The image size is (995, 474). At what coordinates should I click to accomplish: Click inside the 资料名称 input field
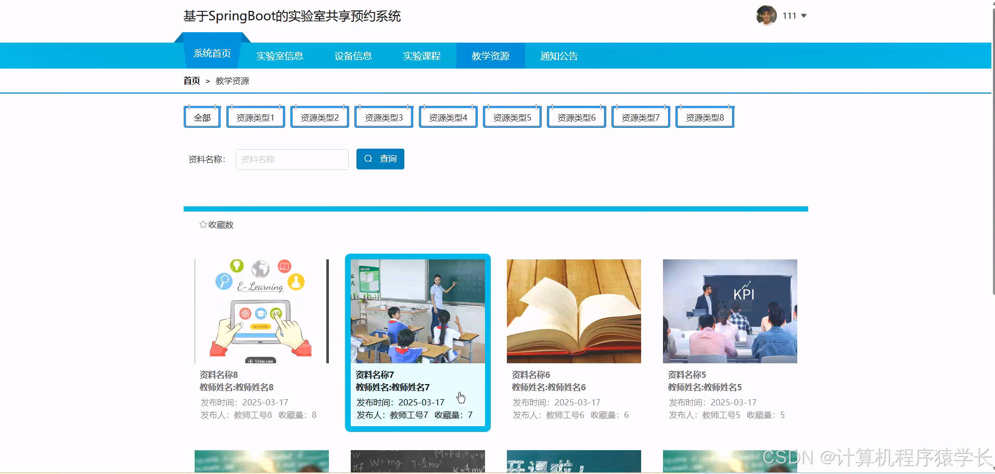point(291,159)
